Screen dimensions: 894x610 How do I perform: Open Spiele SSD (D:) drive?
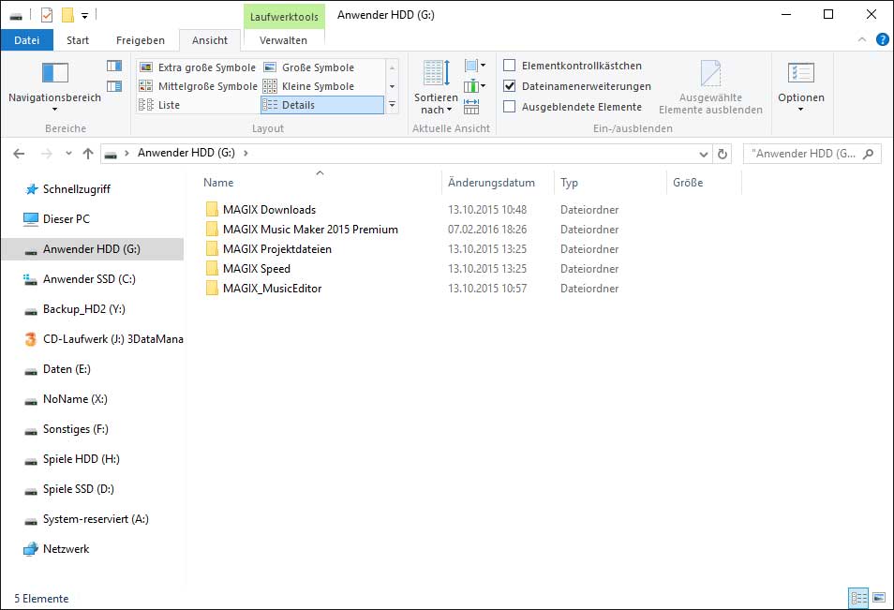click(78, 489)
